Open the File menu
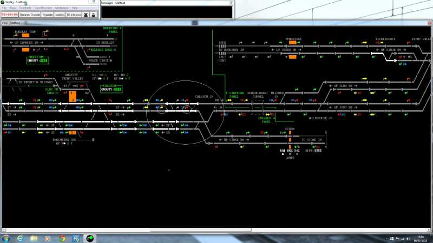 coord(4,8)
